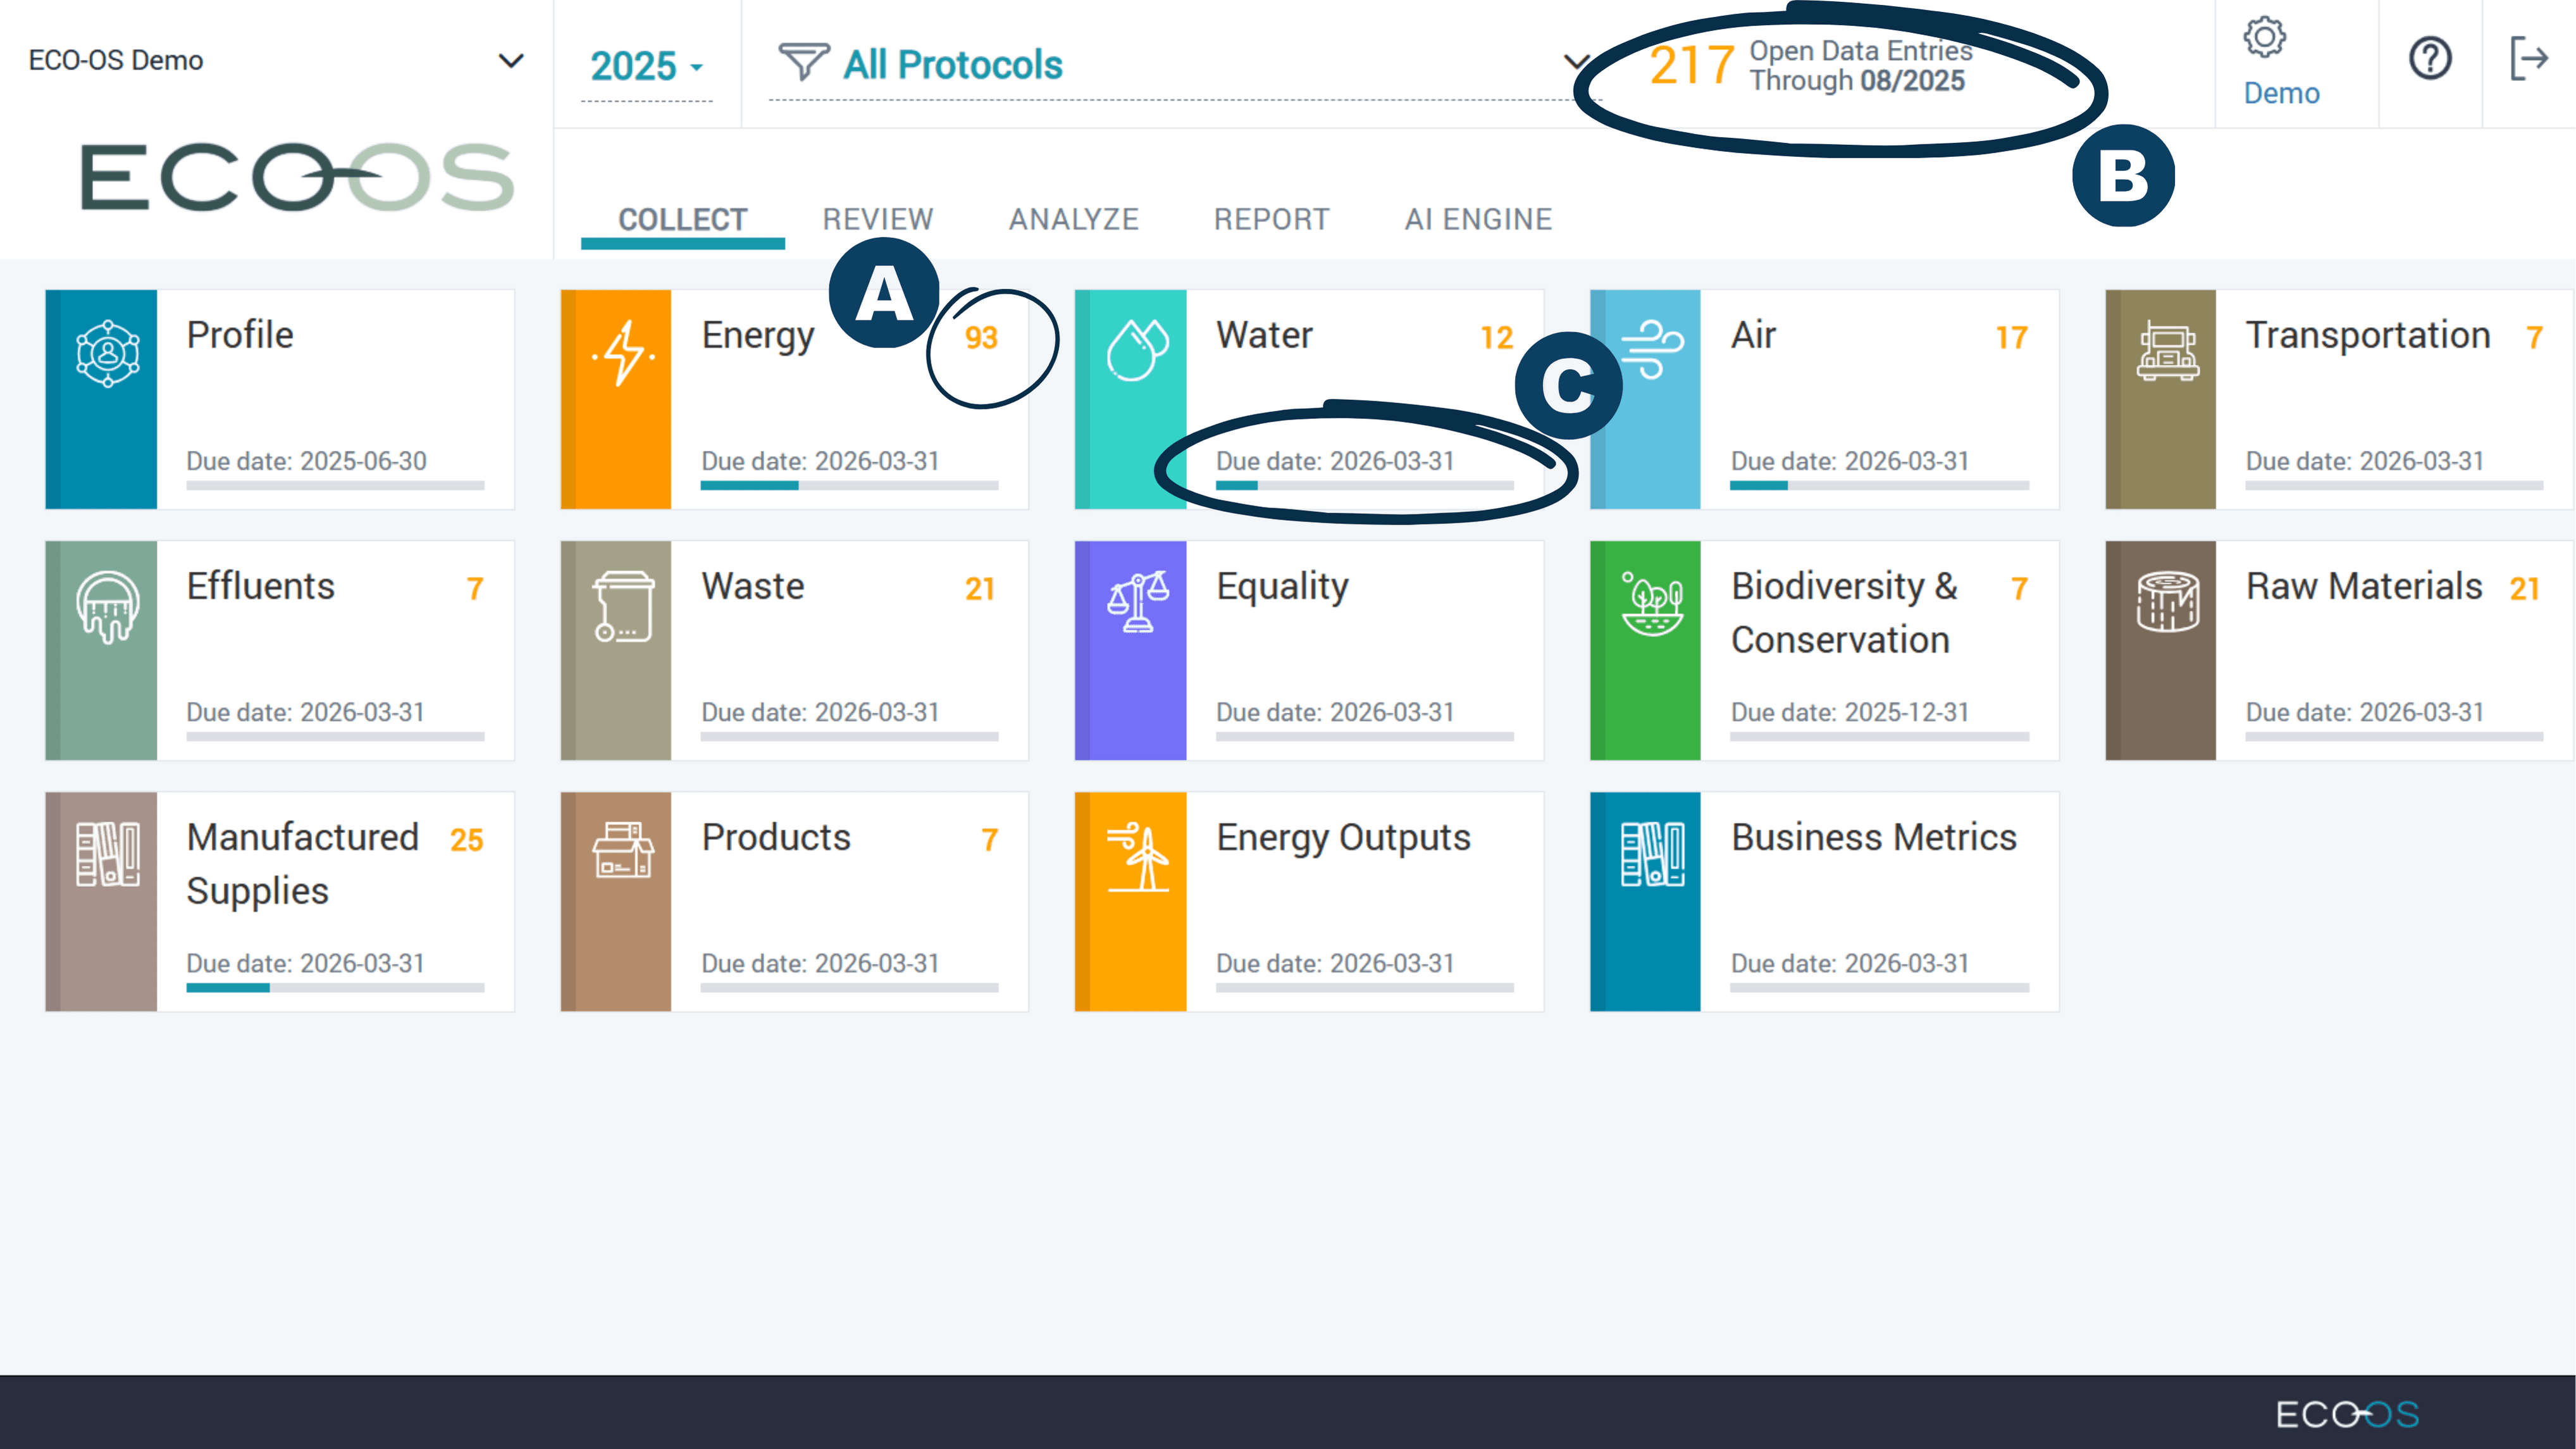The width and height of the screenshot is (2576, 1449).
Task: Click the Energy lightning bolt icon
Action: [x=623, y=353]
